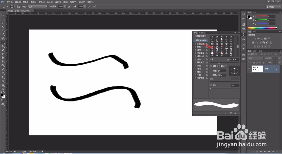
Task: Select the Eraser tool
Action: click(x=3, y=54)
